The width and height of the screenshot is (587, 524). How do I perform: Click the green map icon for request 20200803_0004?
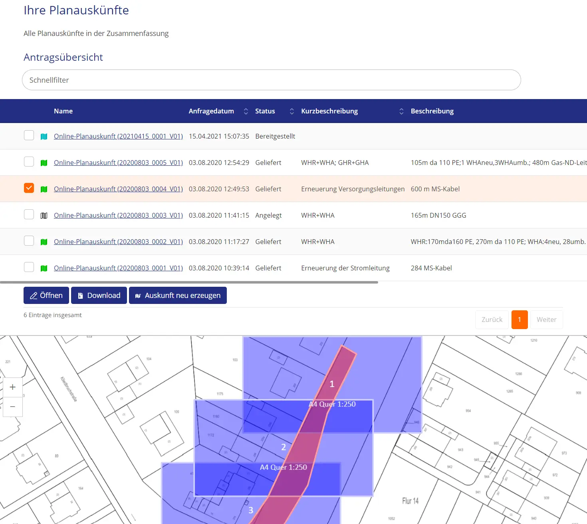pos(44,189)
